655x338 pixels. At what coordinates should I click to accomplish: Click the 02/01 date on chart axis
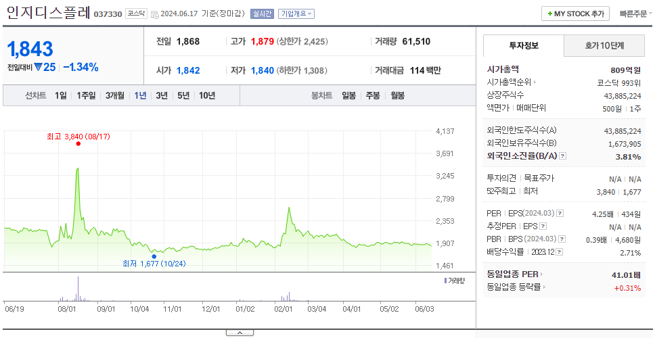284,309
